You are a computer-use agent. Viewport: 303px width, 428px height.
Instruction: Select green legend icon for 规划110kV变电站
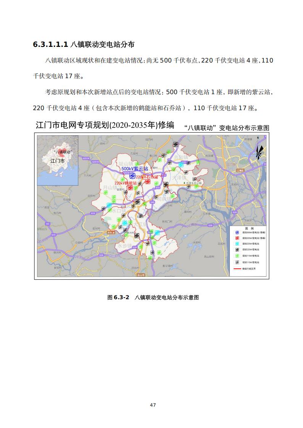pos(237,256)
